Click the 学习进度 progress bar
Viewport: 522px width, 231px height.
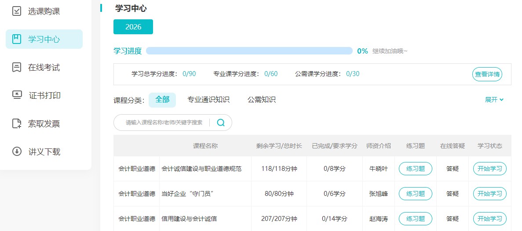[x=249, y=51]
